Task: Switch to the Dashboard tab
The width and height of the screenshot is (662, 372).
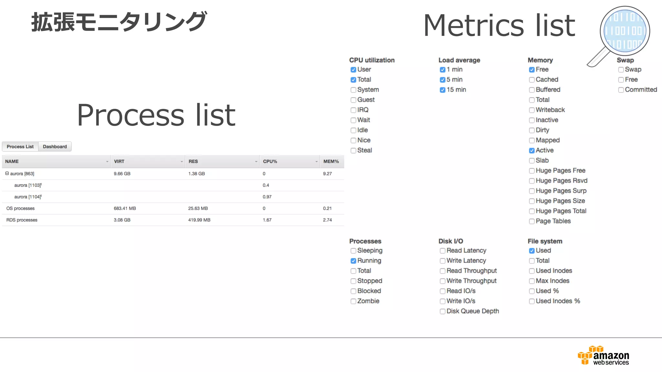Action: coord(55,147)
